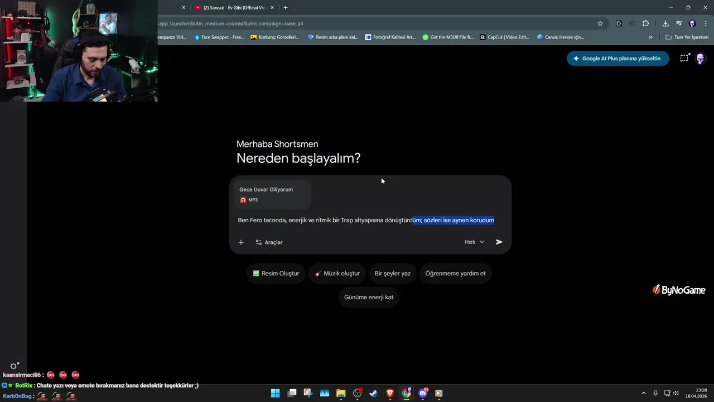Click the Gece Duvar Diliyorum MP3 attachment
The image size is (714, 402).
(272, 194)
